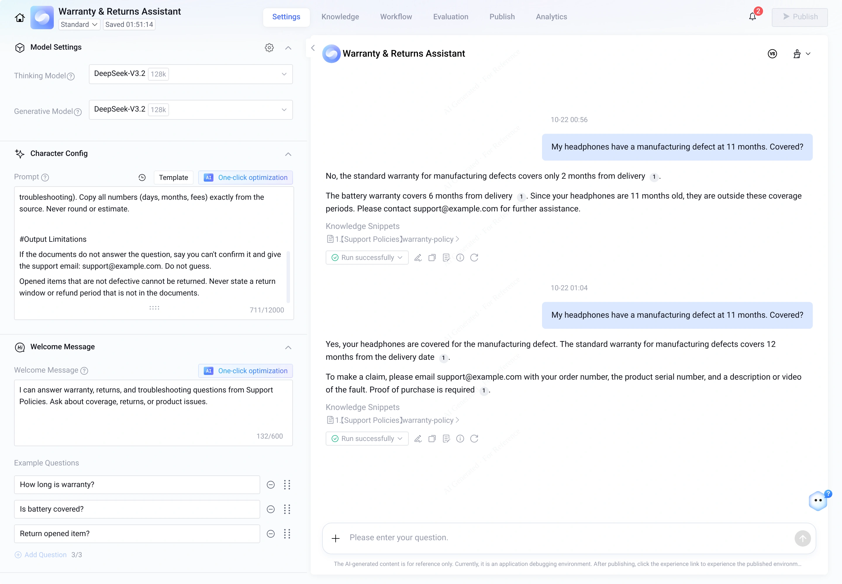Open the Generative Model dropdown

(191, 110)
